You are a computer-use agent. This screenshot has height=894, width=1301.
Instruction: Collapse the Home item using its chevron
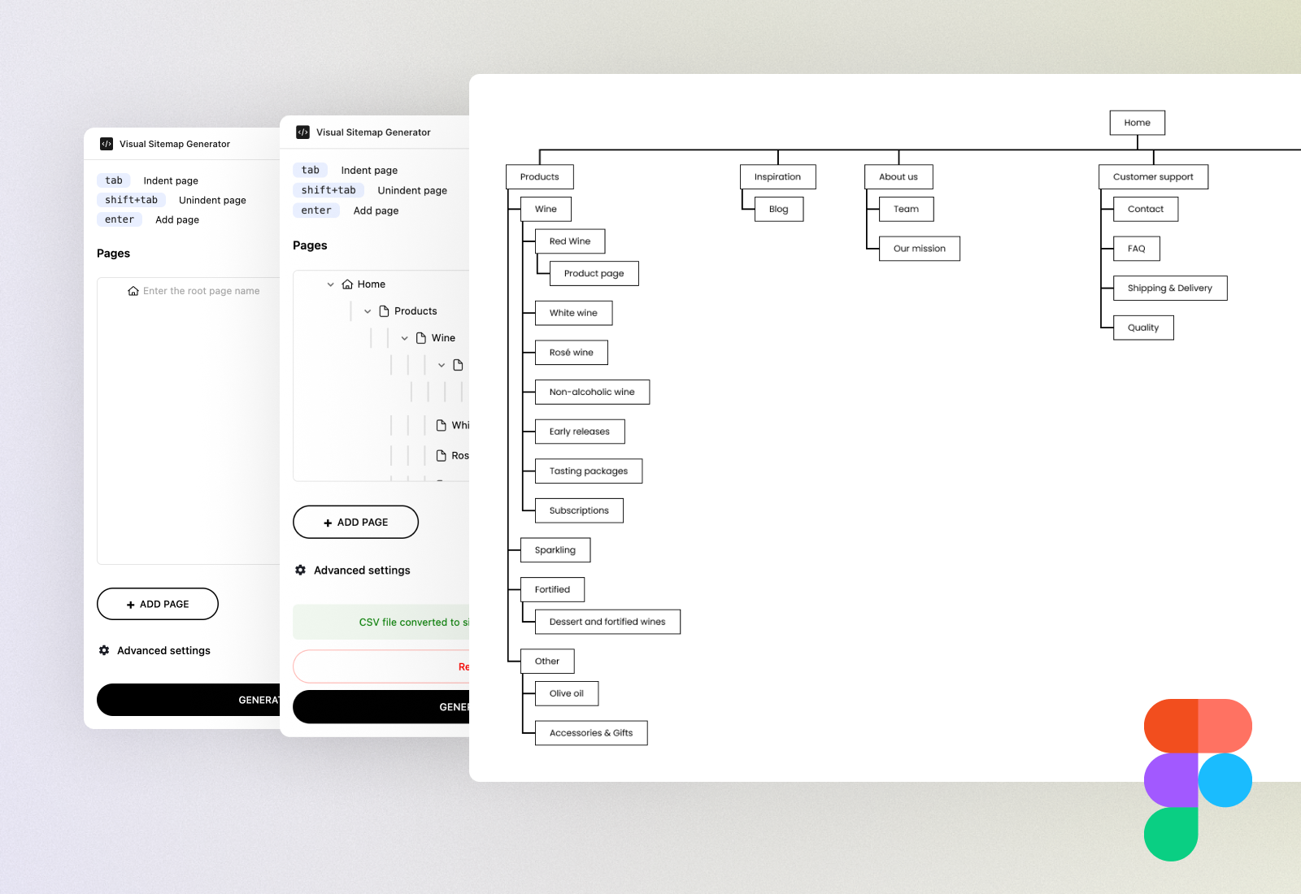pos(330,284)
